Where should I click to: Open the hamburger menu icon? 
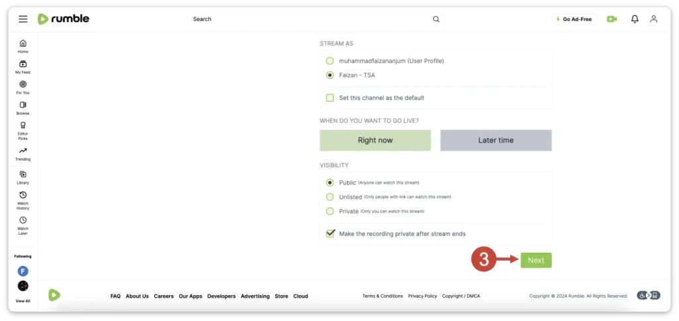23,19
